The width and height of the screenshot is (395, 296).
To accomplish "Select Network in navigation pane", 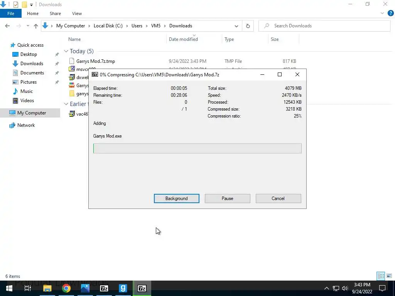I will click(26, 125).
